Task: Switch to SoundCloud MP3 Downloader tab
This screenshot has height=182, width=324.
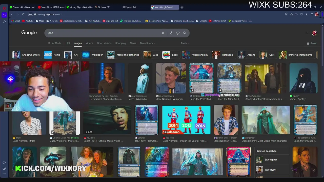Action: coord(51,7)
